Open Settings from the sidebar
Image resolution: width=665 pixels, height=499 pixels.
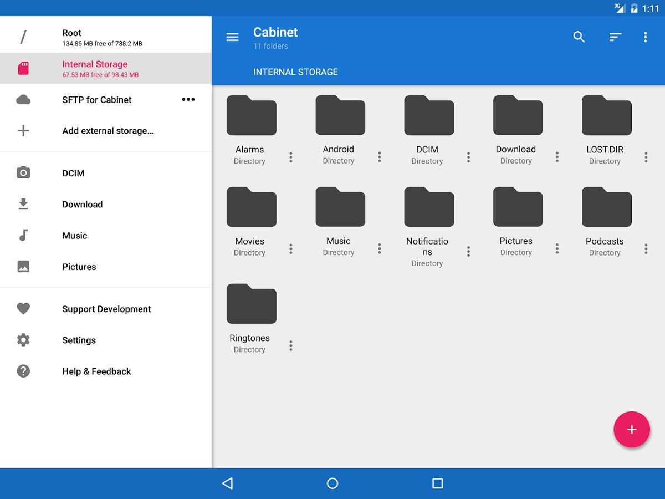pos(79,340)
